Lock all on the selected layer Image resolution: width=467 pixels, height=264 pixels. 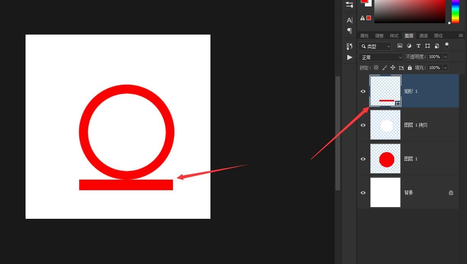[x=410, y=68]
